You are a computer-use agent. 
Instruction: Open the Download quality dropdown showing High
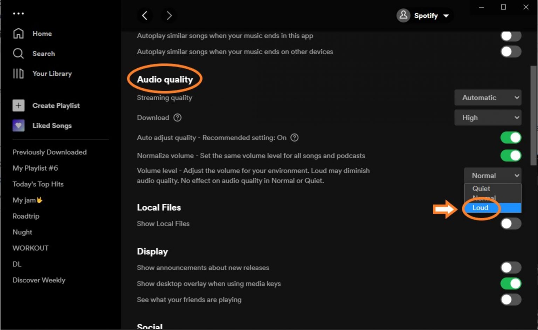(488, 117)
